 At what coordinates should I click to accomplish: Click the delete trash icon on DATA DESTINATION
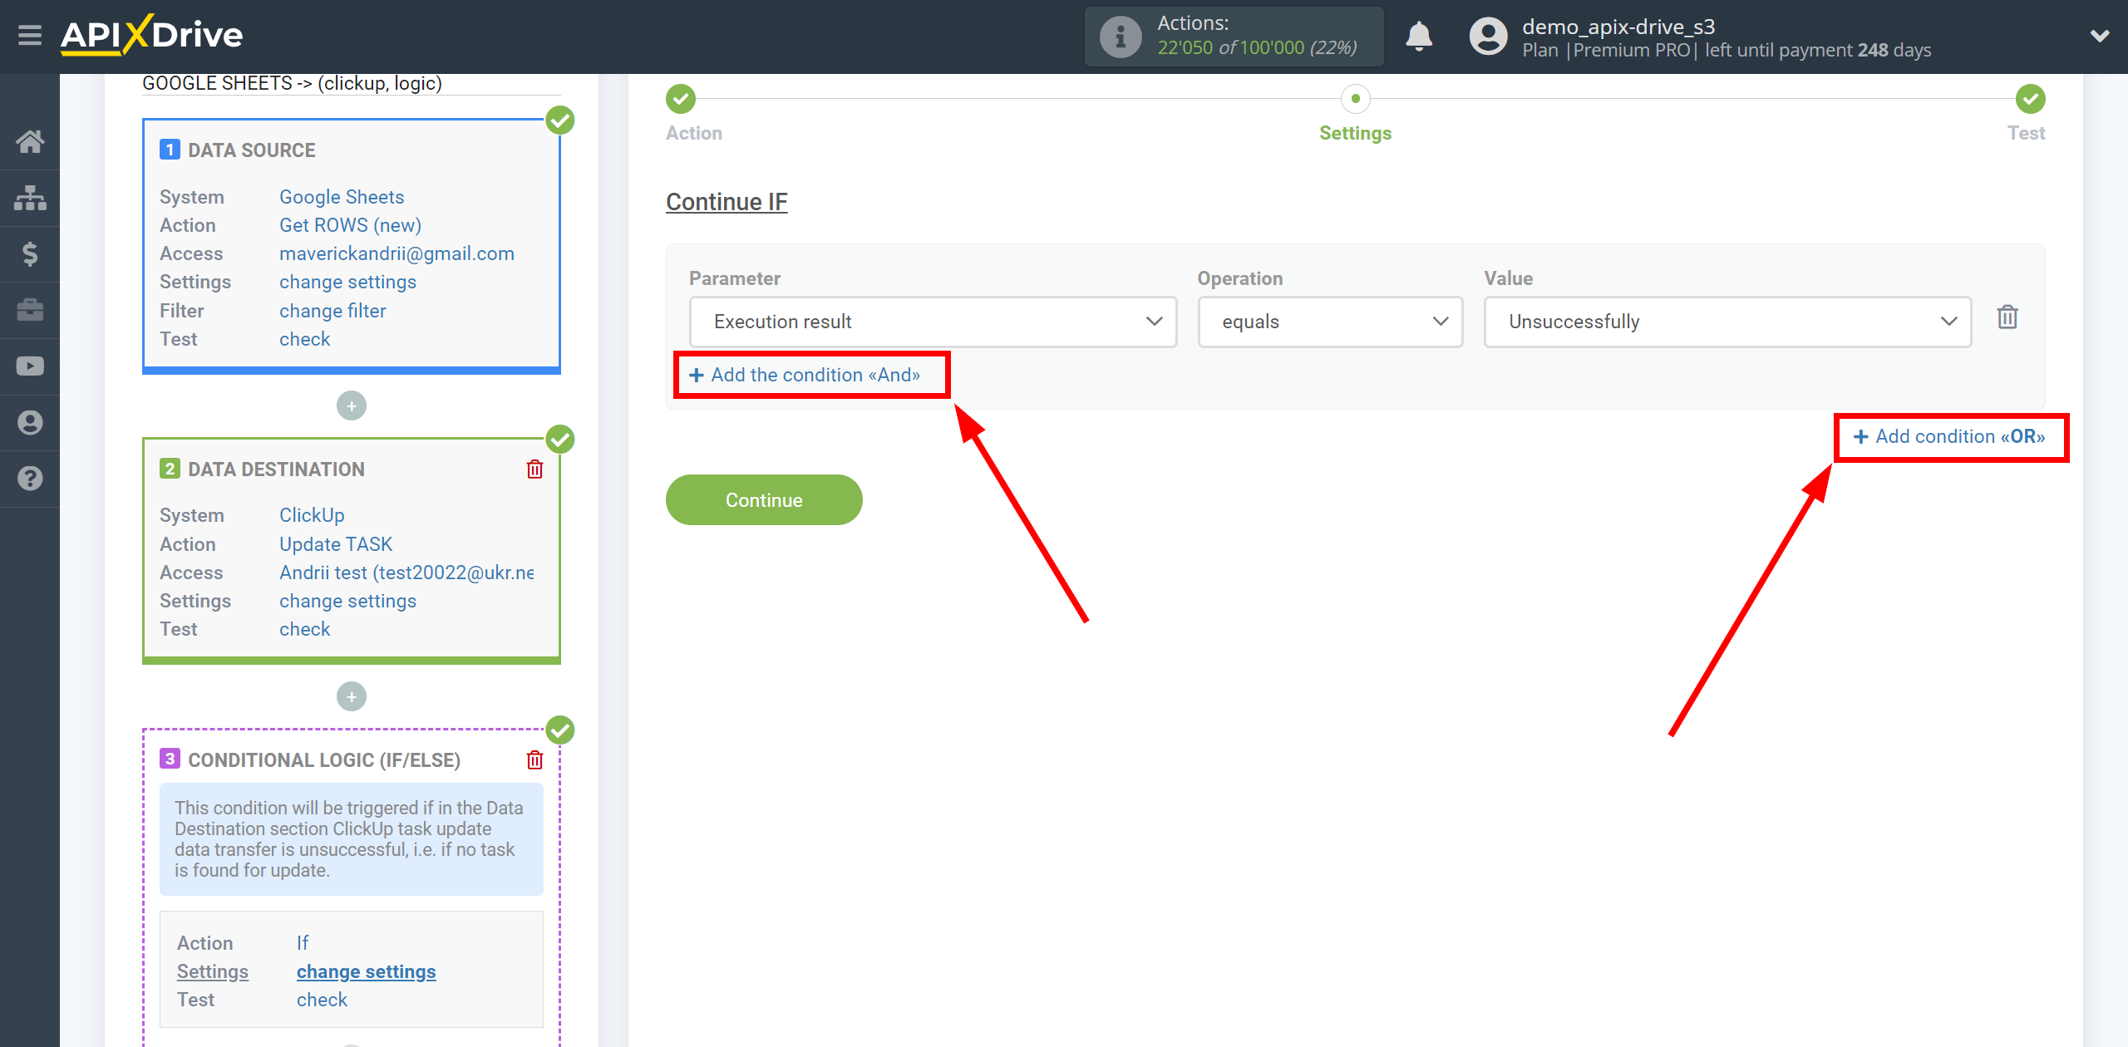pos(534,469)
